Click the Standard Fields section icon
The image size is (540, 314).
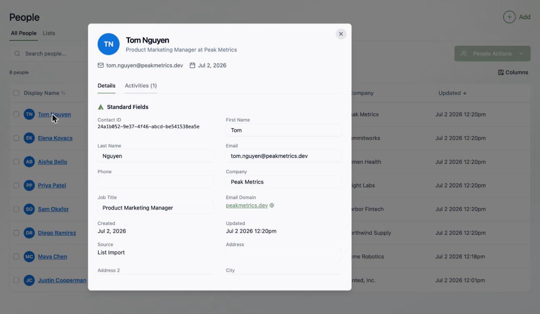[x=100, y=107]
